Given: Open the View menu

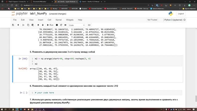Looking at the screenshot, I should tap(31, 20).
